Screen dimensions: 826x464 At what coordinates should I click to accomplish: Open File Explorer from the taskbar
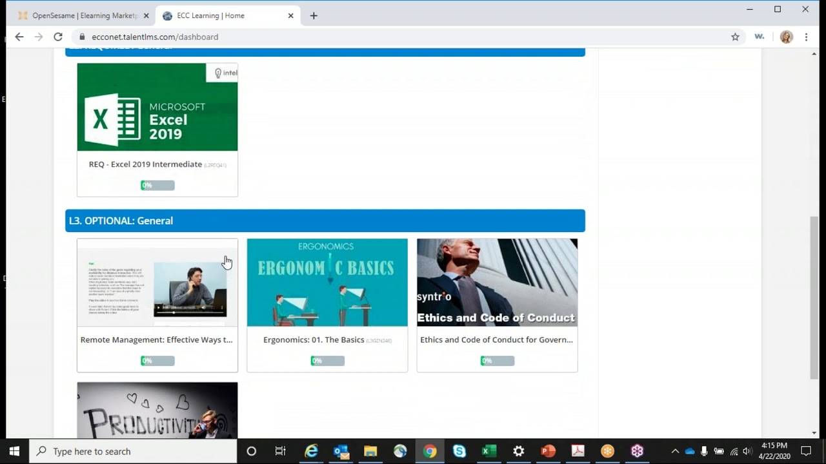pos(370,451)
